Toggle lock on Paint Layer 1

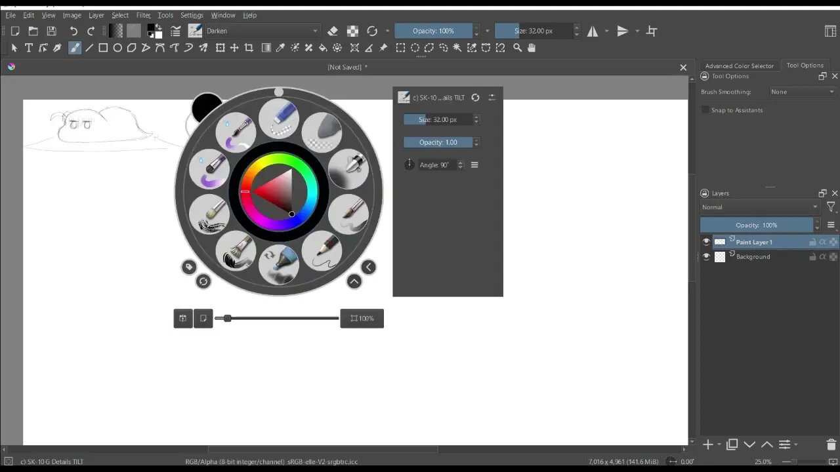[812, 242]
